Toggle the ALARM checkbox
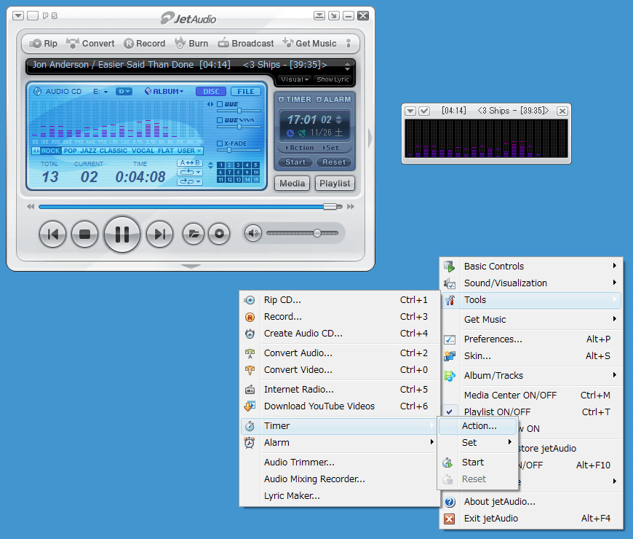 point(319,99)
